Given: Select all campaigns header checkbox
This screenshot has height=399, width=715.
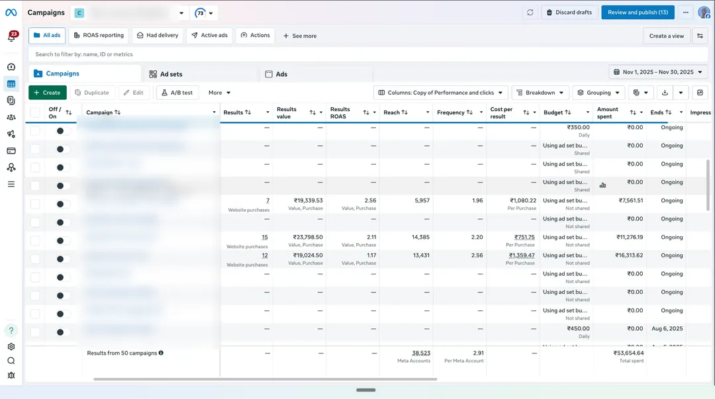Looking at the screenshot, I should pyautogui.click(x=35, y=112).
